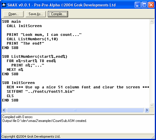Minimize the SMAX window

coord(138,5)
